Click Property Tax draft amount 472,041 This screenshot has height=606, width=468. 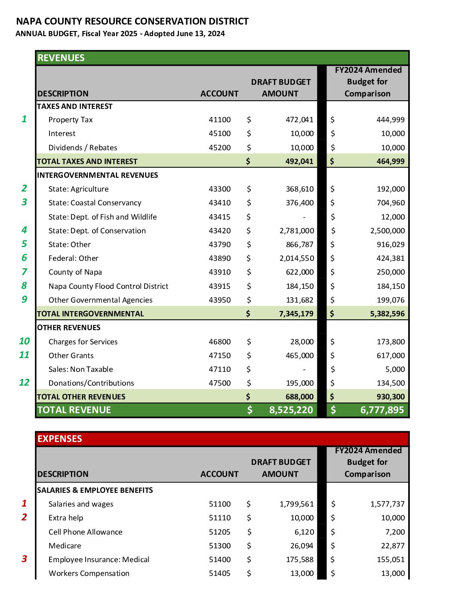coord(300,120)
